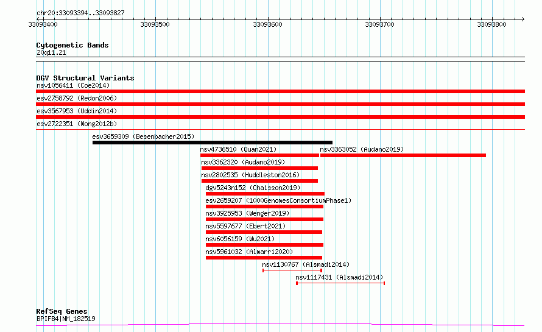Click the thin red span of nsv1117431

pos(340,283)
